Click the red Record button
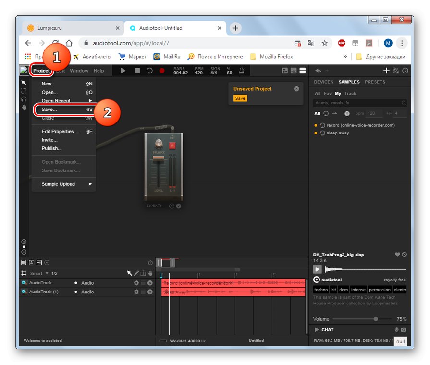430x365 pixels. pyautogui.click(x=162, y=71)
